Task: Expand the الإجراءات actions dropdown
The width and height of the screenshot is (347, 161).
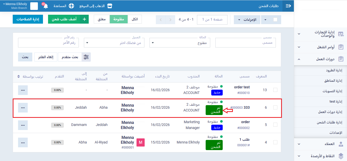Action: [x=247, y=20]
